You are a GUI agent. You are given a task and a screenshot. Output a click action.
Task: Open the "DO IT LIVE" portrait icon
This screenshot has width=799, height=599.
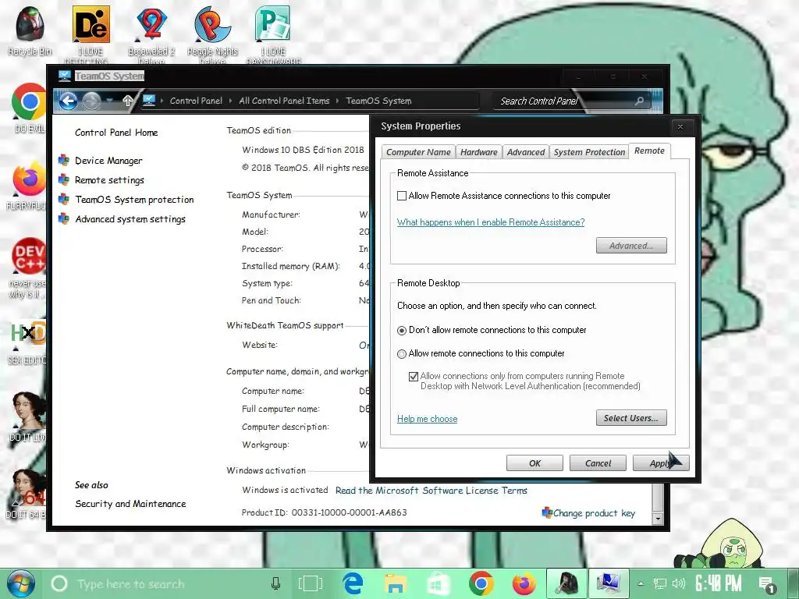pyautogui.click(x=27, y=416)
